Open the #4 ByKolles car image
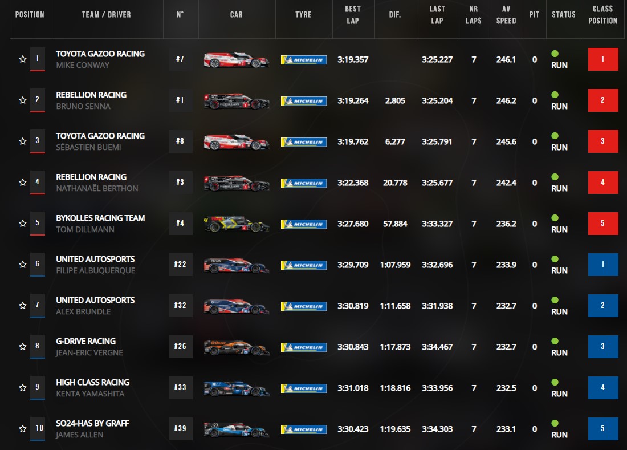The image size is (627, 450). (x=237, y=224)
